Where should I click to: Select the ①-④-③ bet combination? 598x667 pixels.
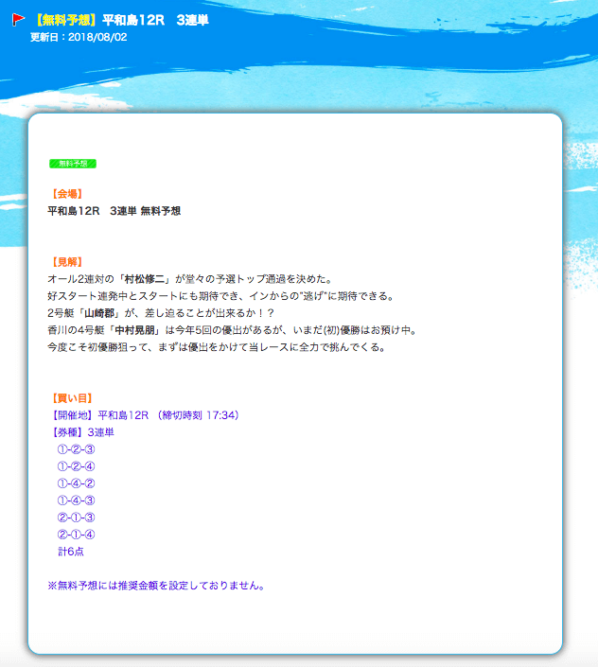tap(77, 500)
